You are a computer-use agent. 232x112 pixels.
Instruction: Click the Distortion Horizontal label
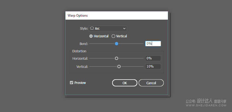click(x=80, y=58)
